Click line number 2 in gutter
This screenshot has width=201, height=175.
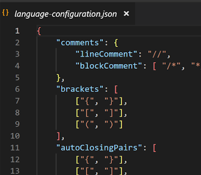pyautogui.click(x=18, y=43)
